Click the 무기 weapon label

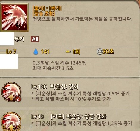[x=19, y=39]
